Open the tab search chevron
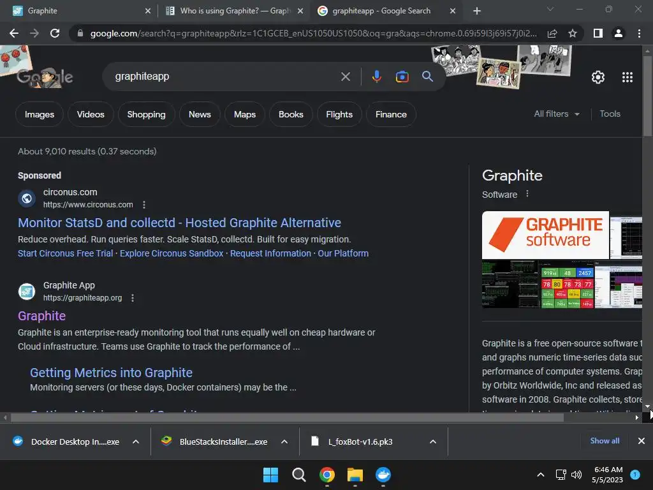Image resolution: width=653 pixels, height=490 pixels. click(550, 9)
